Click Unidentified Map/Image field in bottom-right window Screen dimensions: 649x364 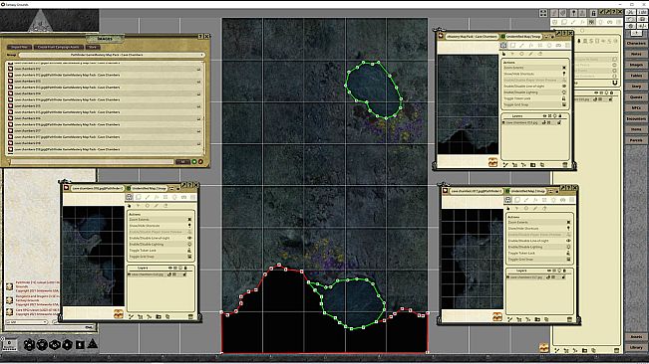point(527,191)
